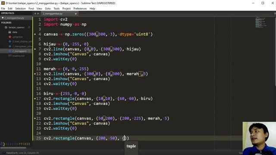Click the modified marker dot on line 12
Screen dimensions: 276x155
click(35, 74)
